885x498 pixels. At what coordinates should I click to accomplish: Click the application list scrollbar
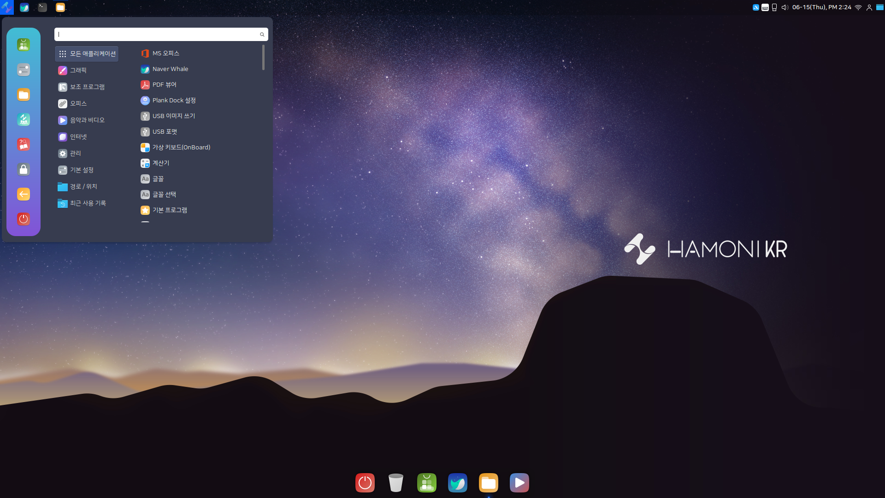(263, 58)
